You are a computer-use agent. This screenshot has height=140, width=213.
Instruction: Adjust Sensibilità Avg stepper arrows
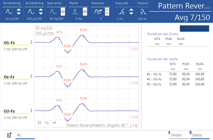[41, 12]
